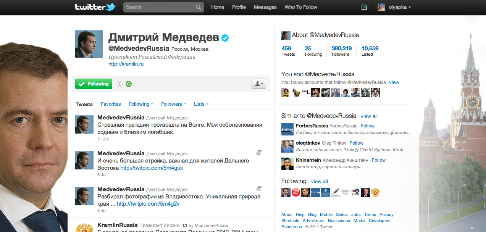Click the search magnifier icon
The width and height of the screenshot is (486, 232).
pos(198,7)
